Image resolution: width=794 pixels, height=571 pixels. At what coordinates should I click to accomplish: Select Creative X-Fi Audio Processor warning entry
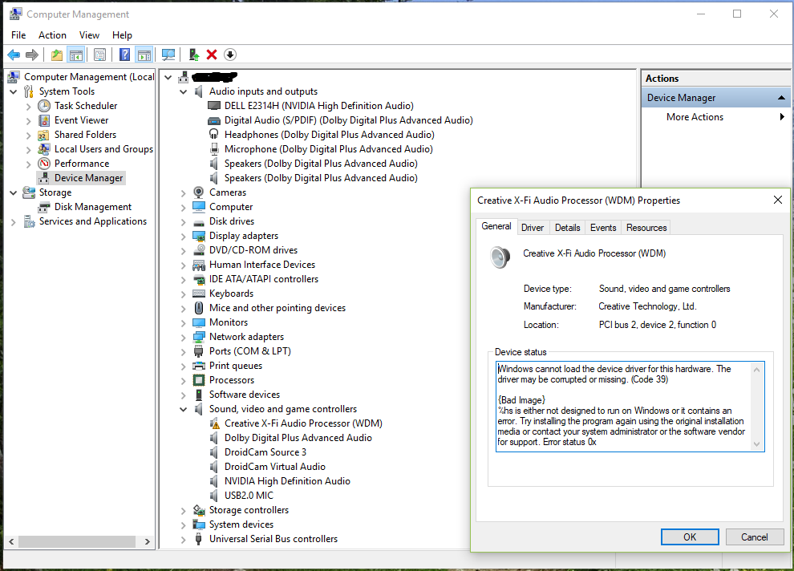(303, 423)
